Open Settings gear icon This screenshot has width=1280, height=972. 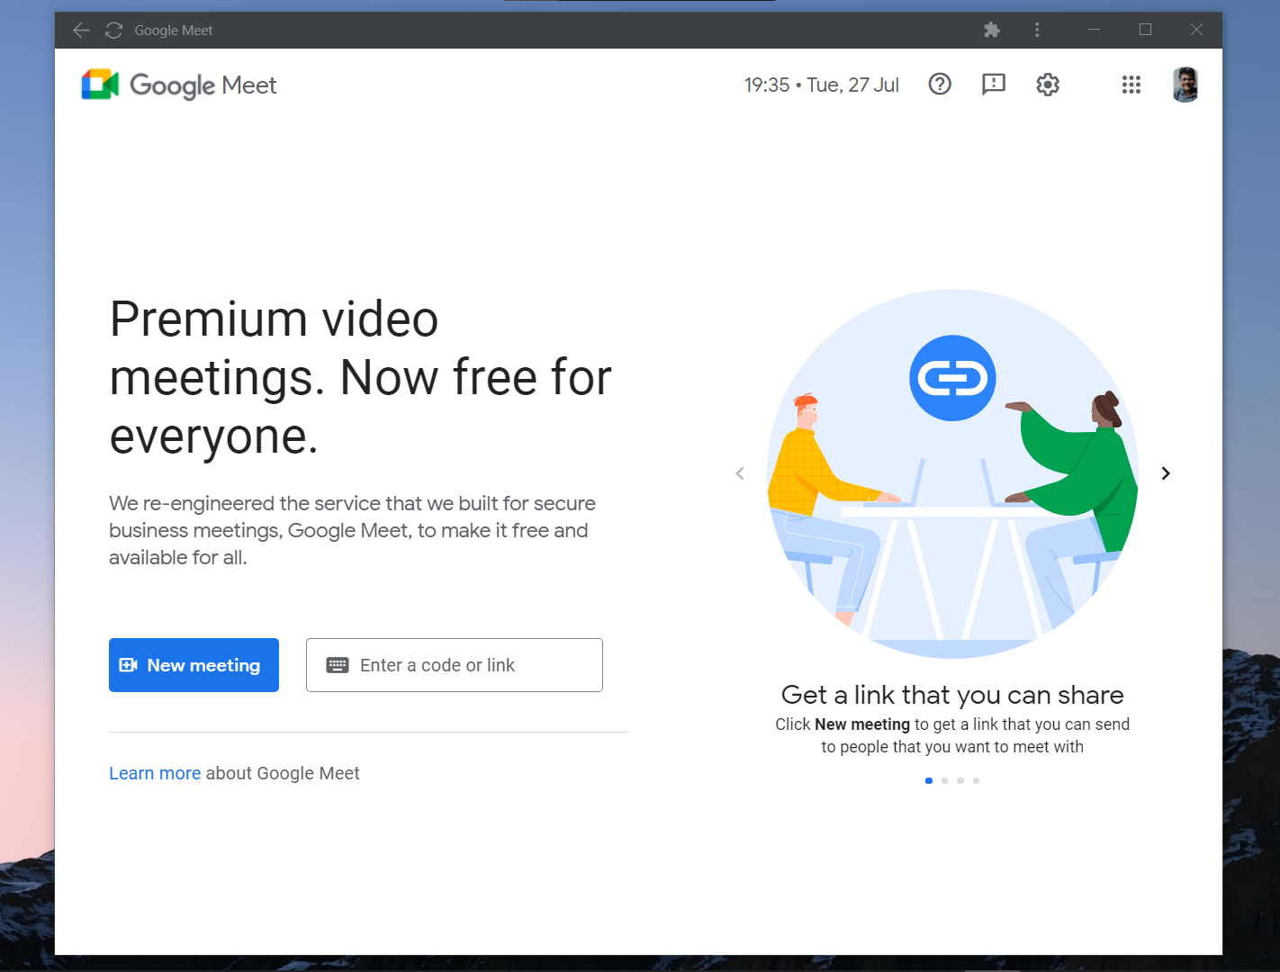[1048, 85]
